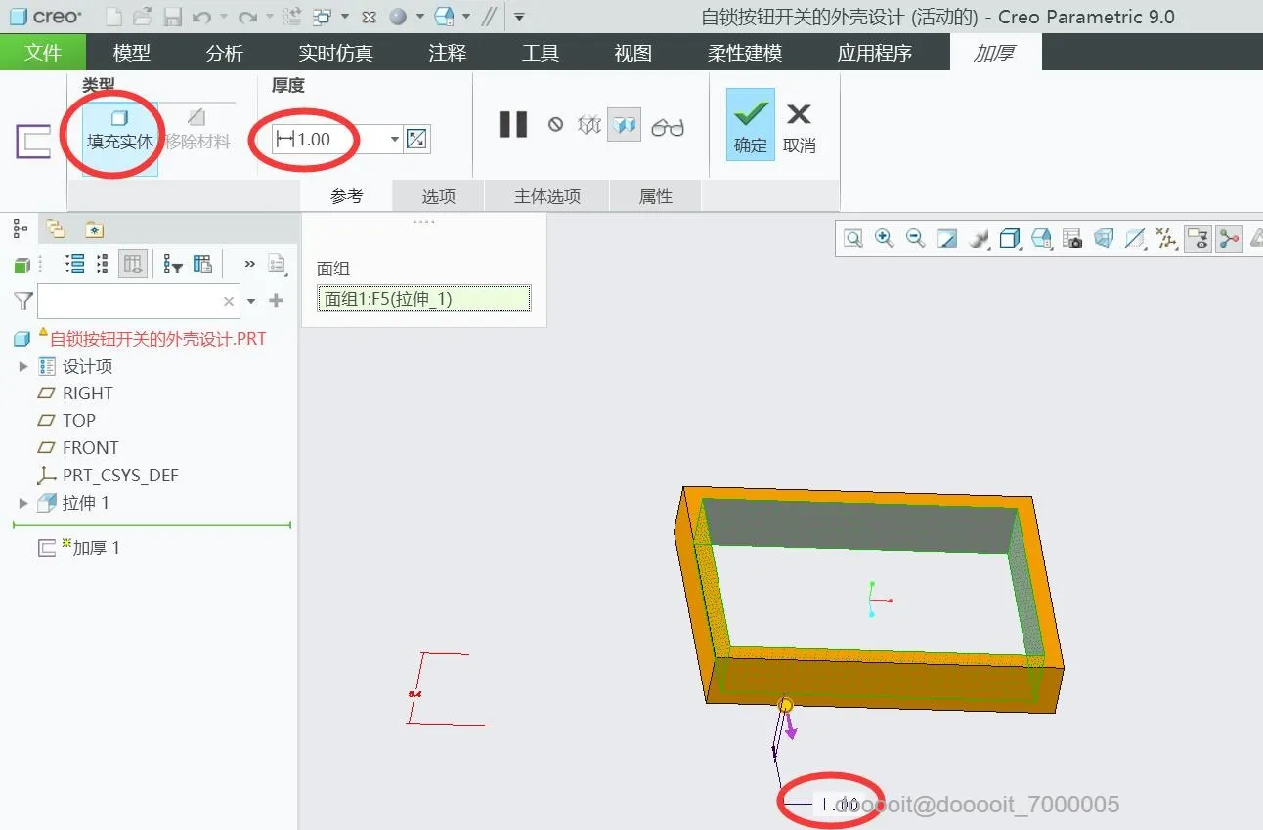The height and width of the screenshot is (830, 1263).
Task: Cancel with the 取消 button
Action: click(x=799, y=125)
